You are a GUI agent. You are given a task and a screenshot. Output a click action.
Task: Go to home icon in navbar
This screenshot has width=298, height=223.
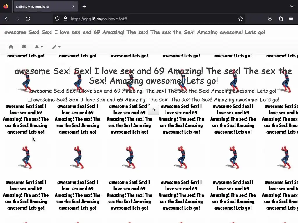coord(11,47)
